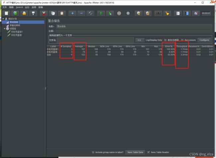Toggle enable/disable with the wand icon
Screen dimensions: 216x158
(90, 13)
